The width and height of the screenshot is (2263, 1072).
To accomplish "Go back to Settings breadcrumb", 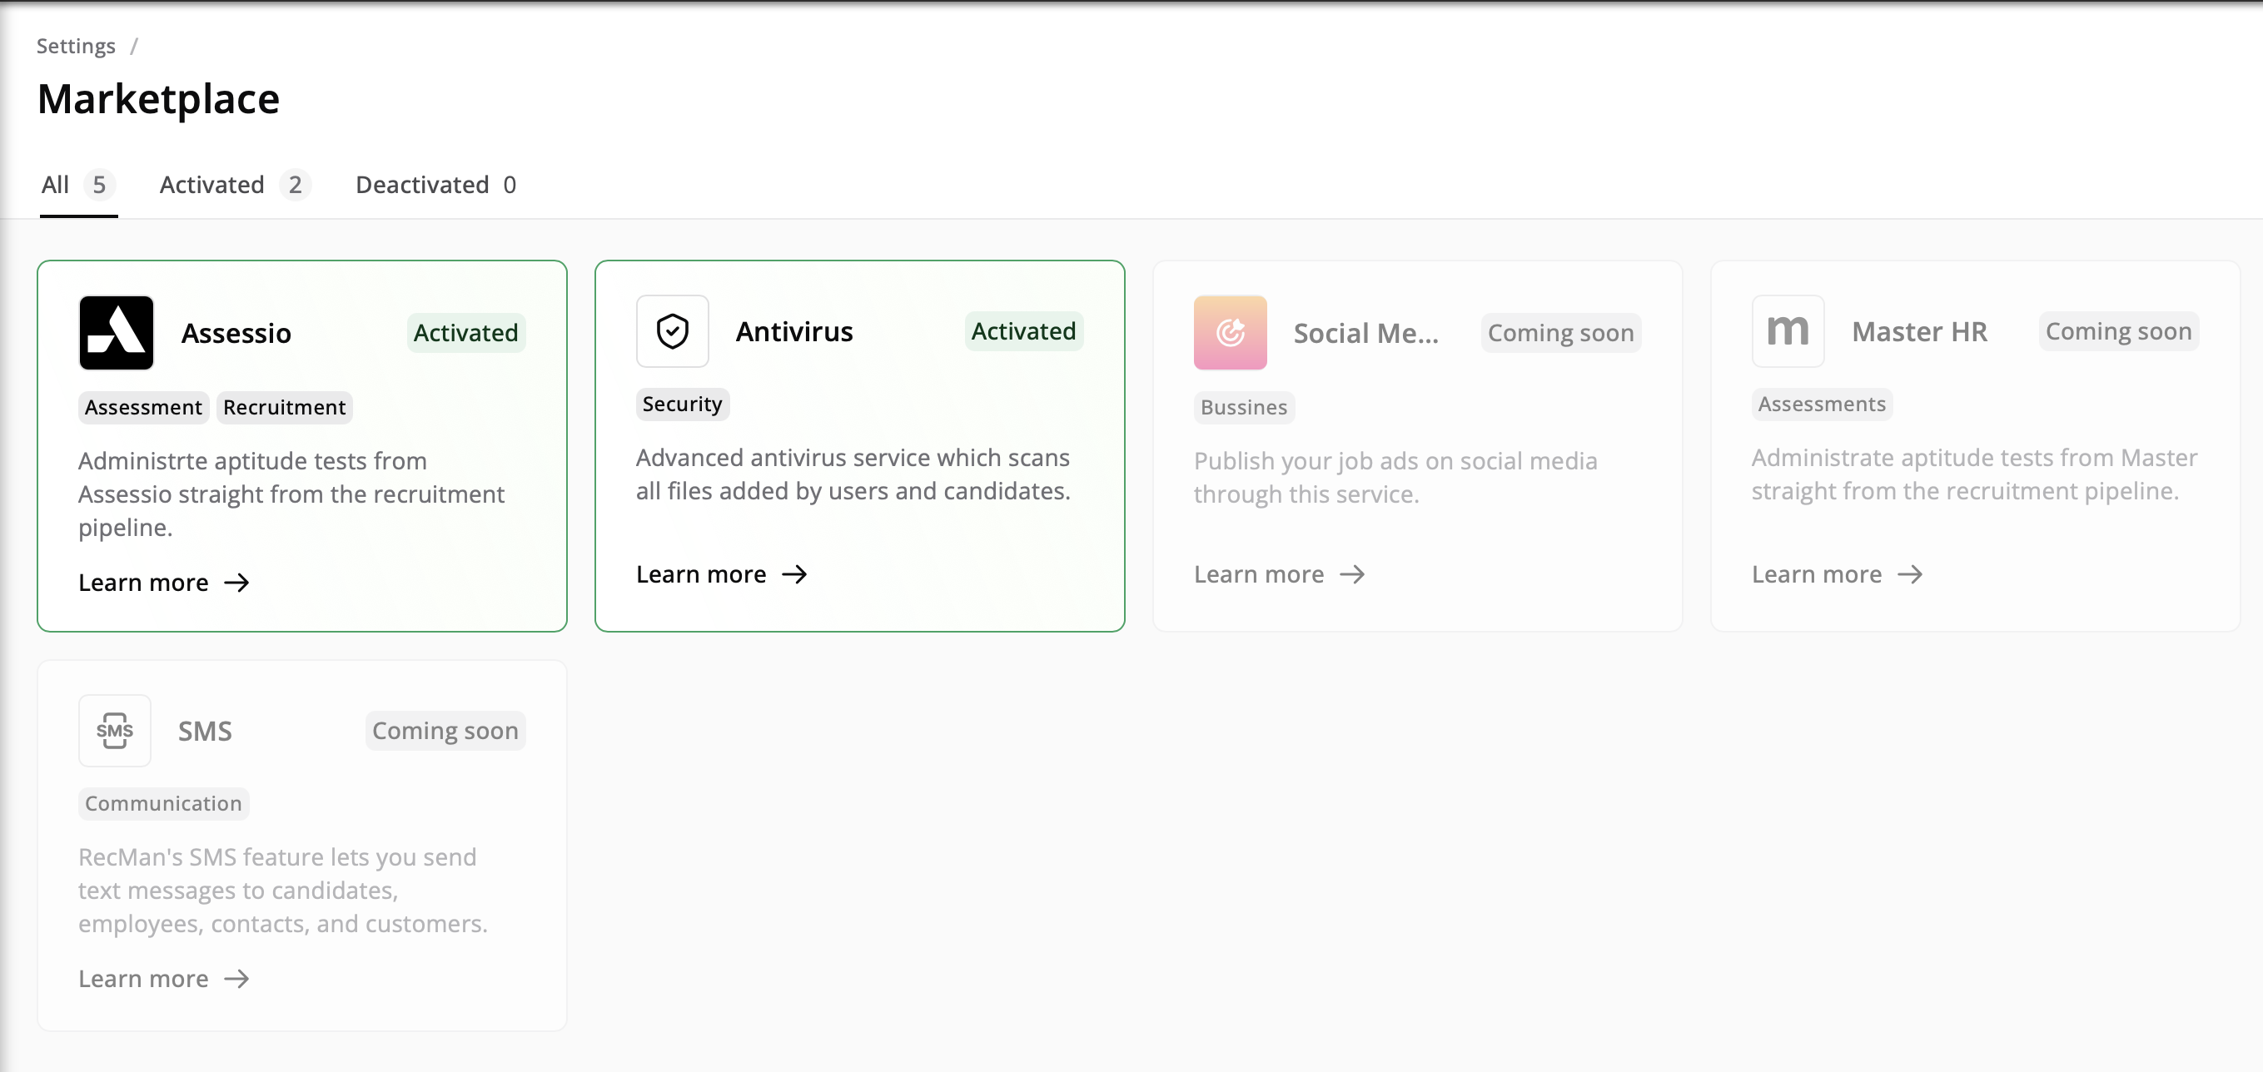I will [x=76, y=46].
